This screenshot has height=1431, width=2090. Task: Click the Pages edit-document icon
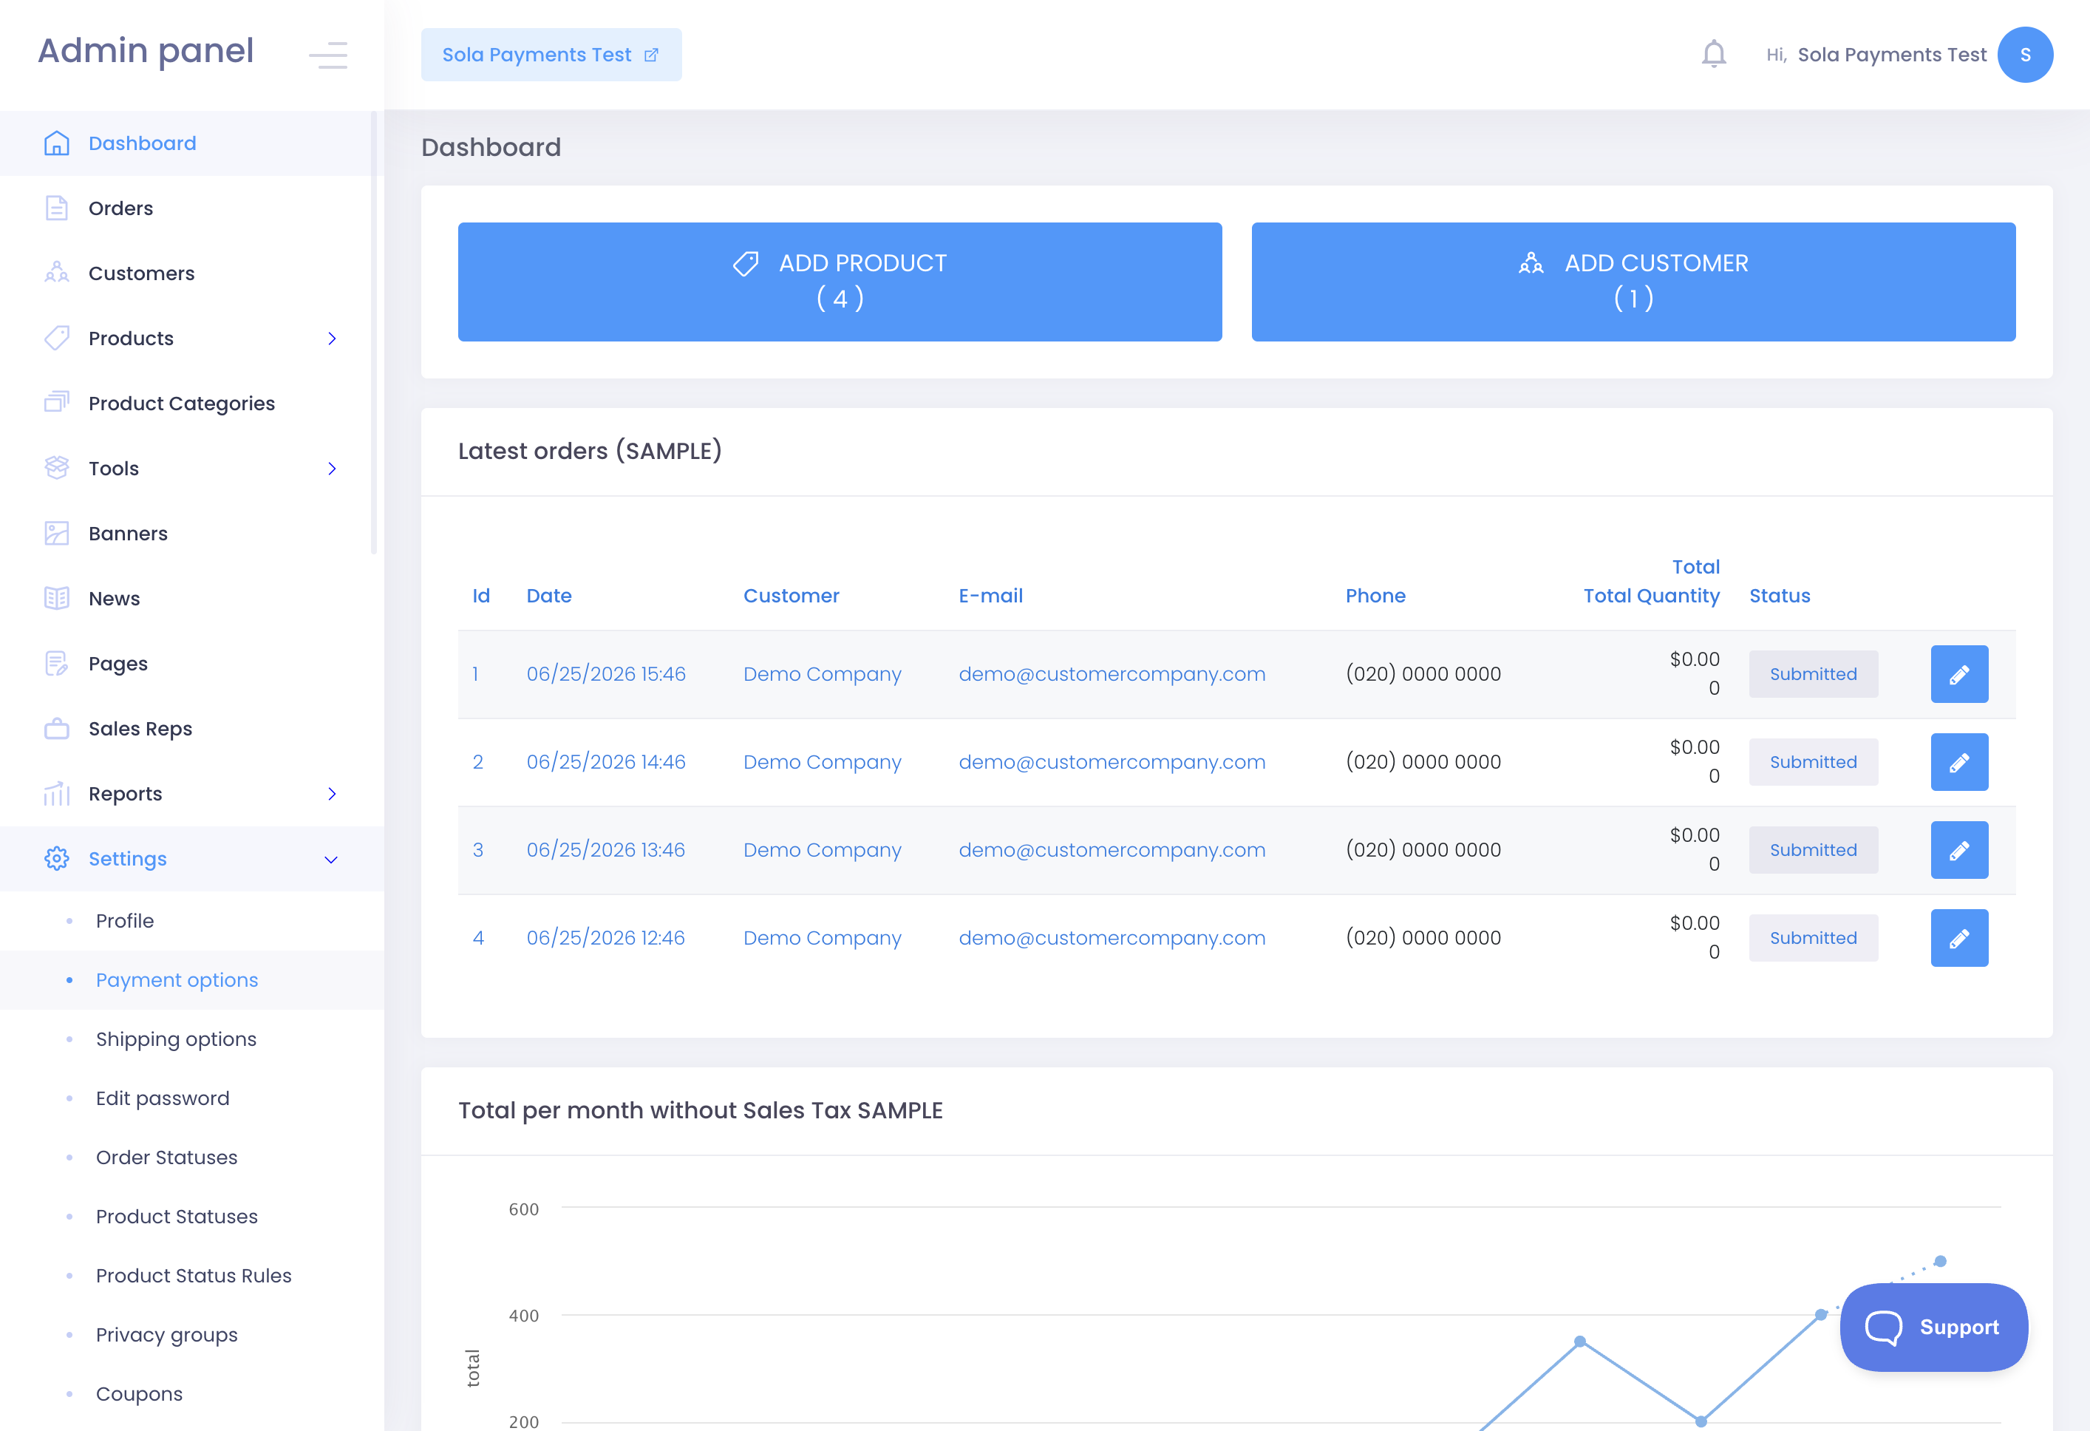[57, 664]
